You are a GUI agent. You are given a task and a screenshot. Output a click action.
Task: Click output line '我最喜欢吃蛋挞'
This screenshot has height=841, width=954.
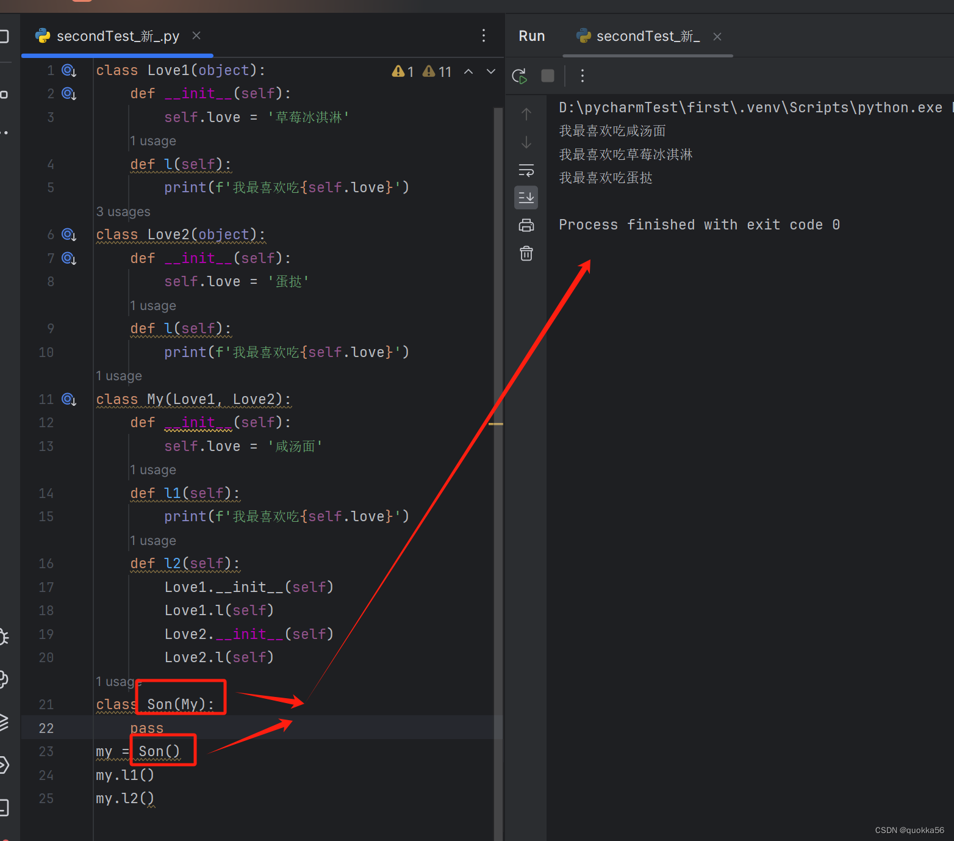coord(606,178)
